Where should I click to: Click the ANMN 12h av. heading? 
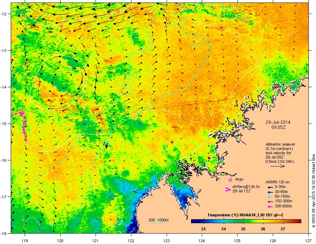pos(278,182)
